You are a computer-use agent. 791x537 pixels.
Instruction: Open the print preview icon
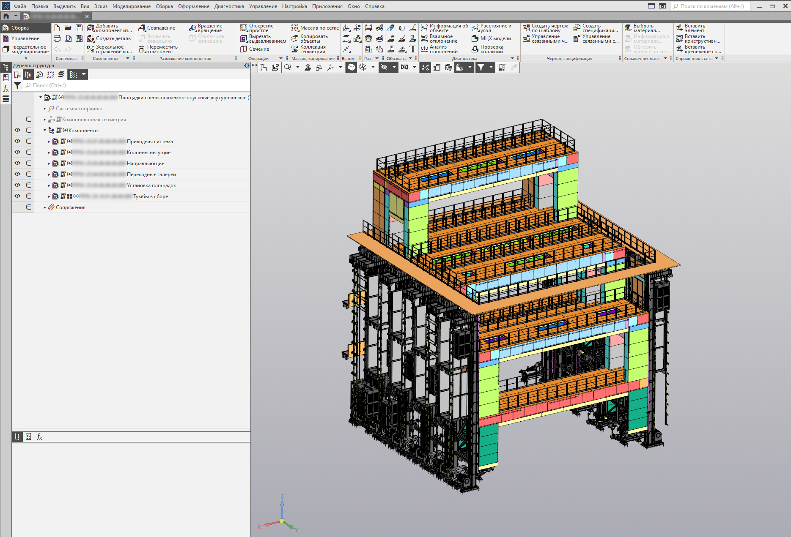point(68,38)
